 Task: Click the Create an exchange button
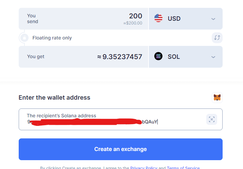[121, 149]
